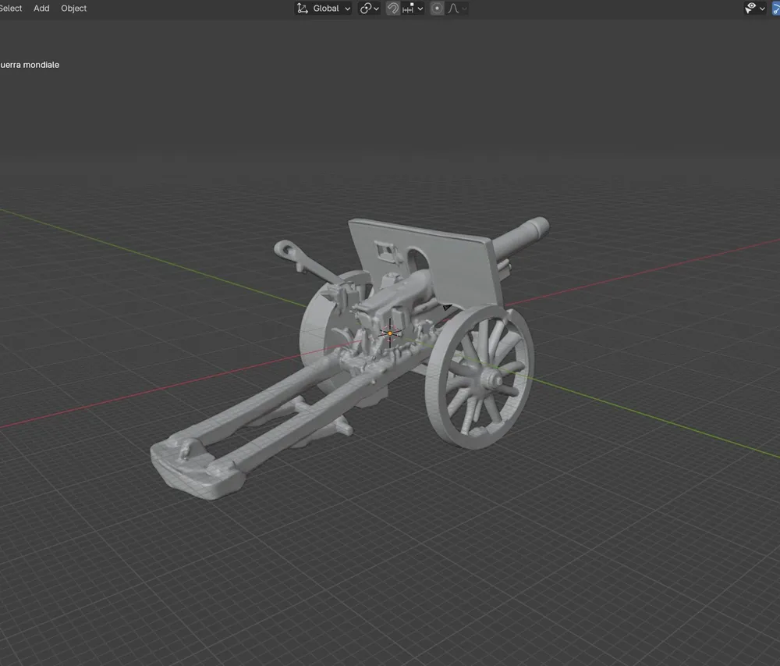Viewport: 780px width, 666px height.
Task: Open the Select menu
Action: tap(11, 9)
